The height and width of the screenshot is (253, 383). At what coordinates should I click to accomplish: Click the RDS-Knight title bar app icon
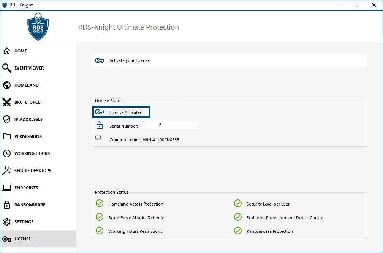pos(5,5)
